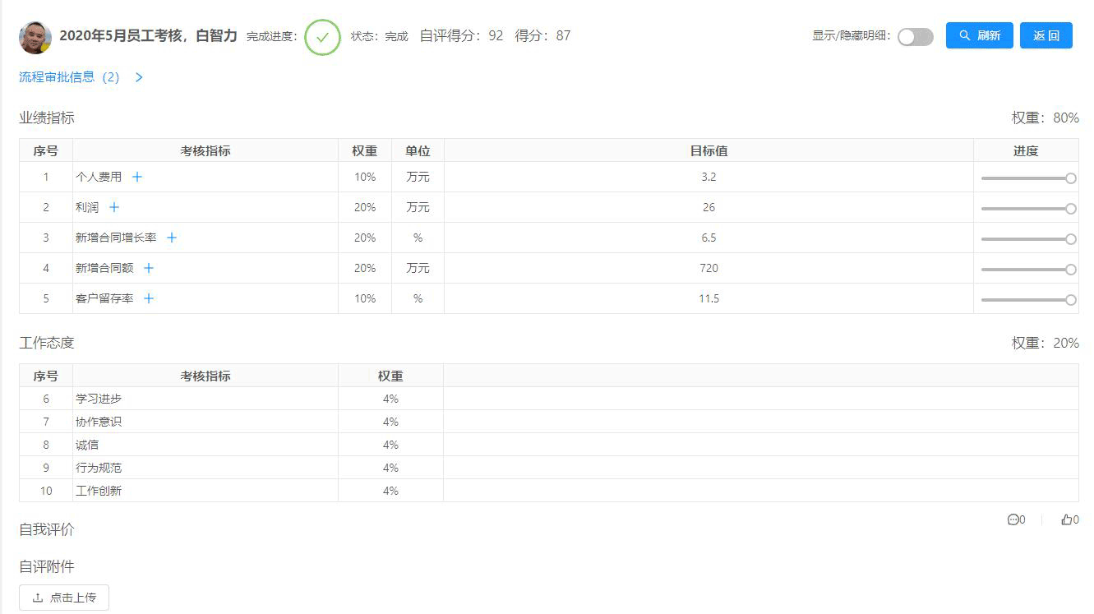Open the 流程审批信息 (2) link
The height and width of the screenshot is (614, 1094).
point(69,77)
